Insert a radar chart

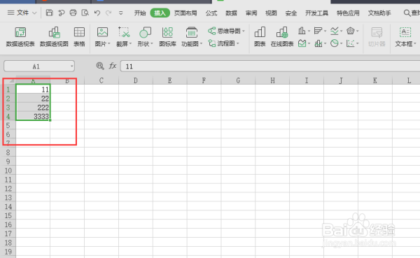pos(351,31)
